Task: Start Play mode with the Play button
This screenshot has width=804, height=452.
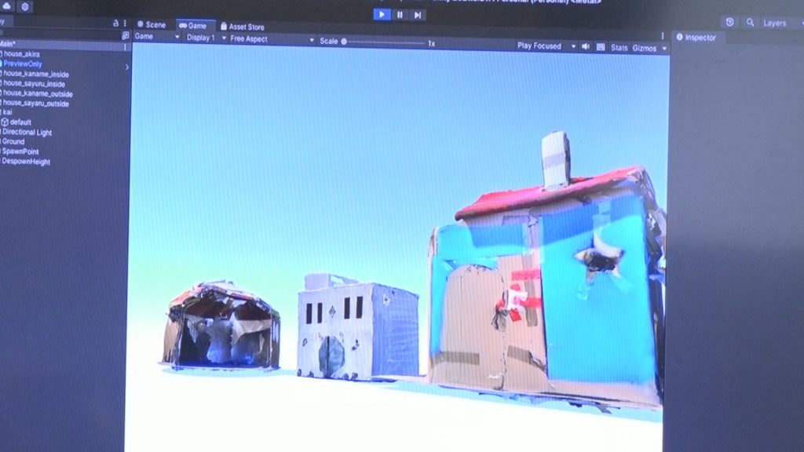Action: coord(382,14)
